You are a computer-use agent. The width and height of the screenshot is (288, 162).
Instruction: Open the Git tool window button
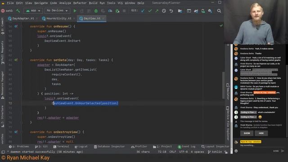[41, 146]
